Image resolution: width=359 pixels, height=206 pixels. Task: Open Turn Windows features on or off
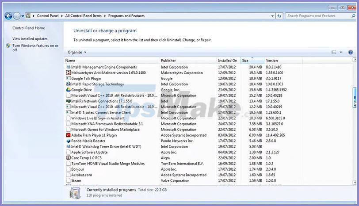(35, 48)
